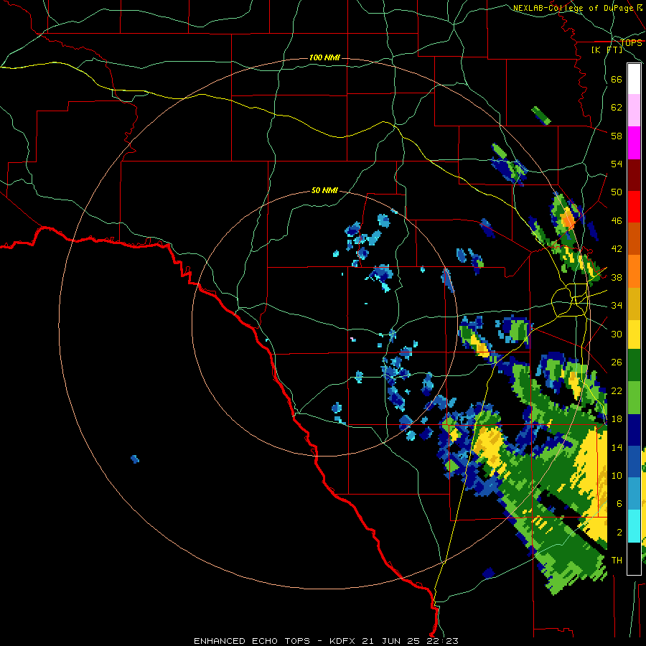
Task: Click the legend value "50"
Action: pos(617,192)
